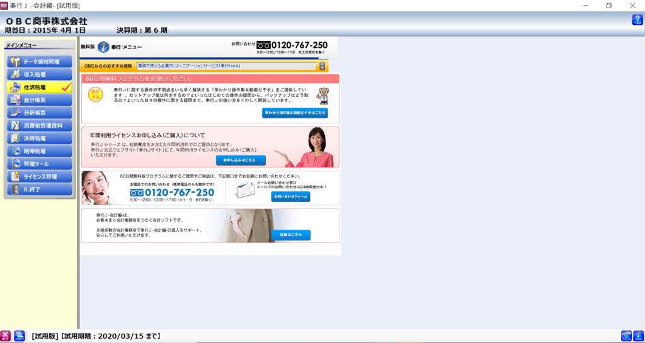Open the ヘルプ question-mark icon
Image resolution: width=645 pixels, height=343 pixels.
(x=637, y=20)
